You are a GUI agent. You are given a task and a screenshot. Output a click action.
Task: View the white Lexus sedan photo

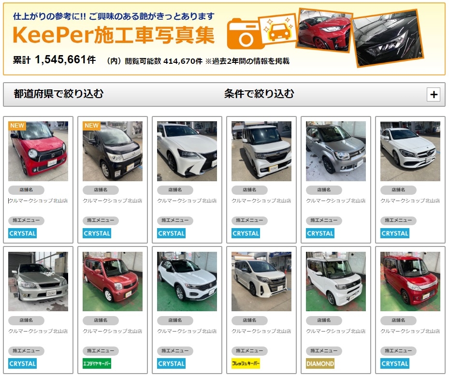[187, 151]
